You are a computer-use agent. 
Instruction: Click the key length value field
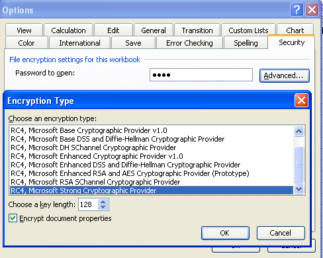(89, 204)
